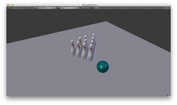Open the Help menu

pyautogui.click(x=31, y=8)
